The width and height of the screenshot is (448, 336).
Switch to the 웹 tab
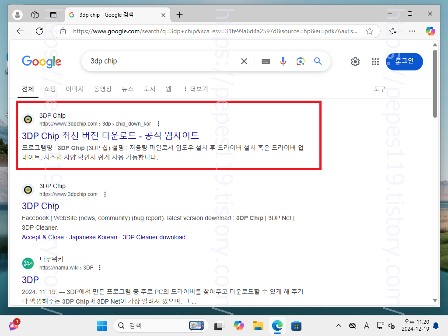168,89
